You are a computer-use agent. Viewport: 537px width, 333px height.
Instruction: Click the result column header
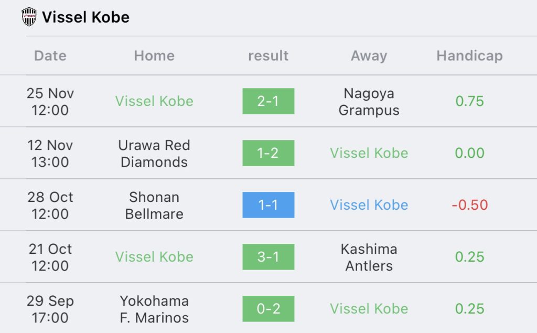[268, 56]
